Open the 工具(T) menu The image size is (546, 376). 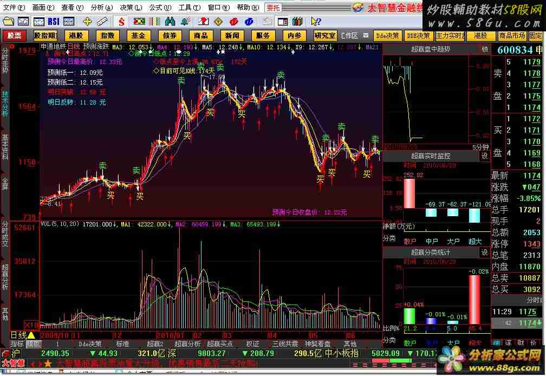(x=190, y=7)
